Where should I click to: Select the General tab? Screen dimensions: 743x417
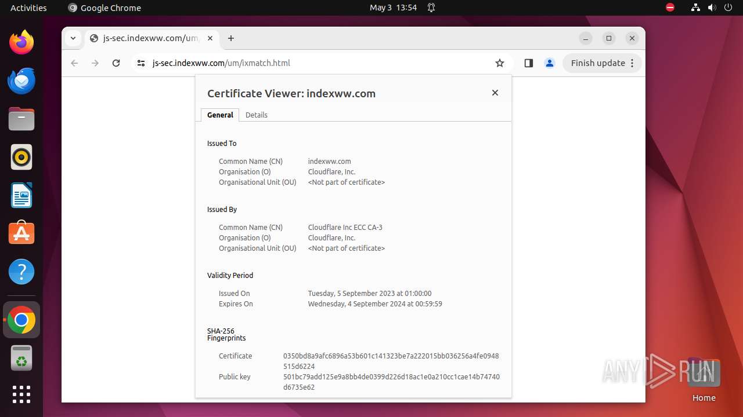[x=220, y=115]
